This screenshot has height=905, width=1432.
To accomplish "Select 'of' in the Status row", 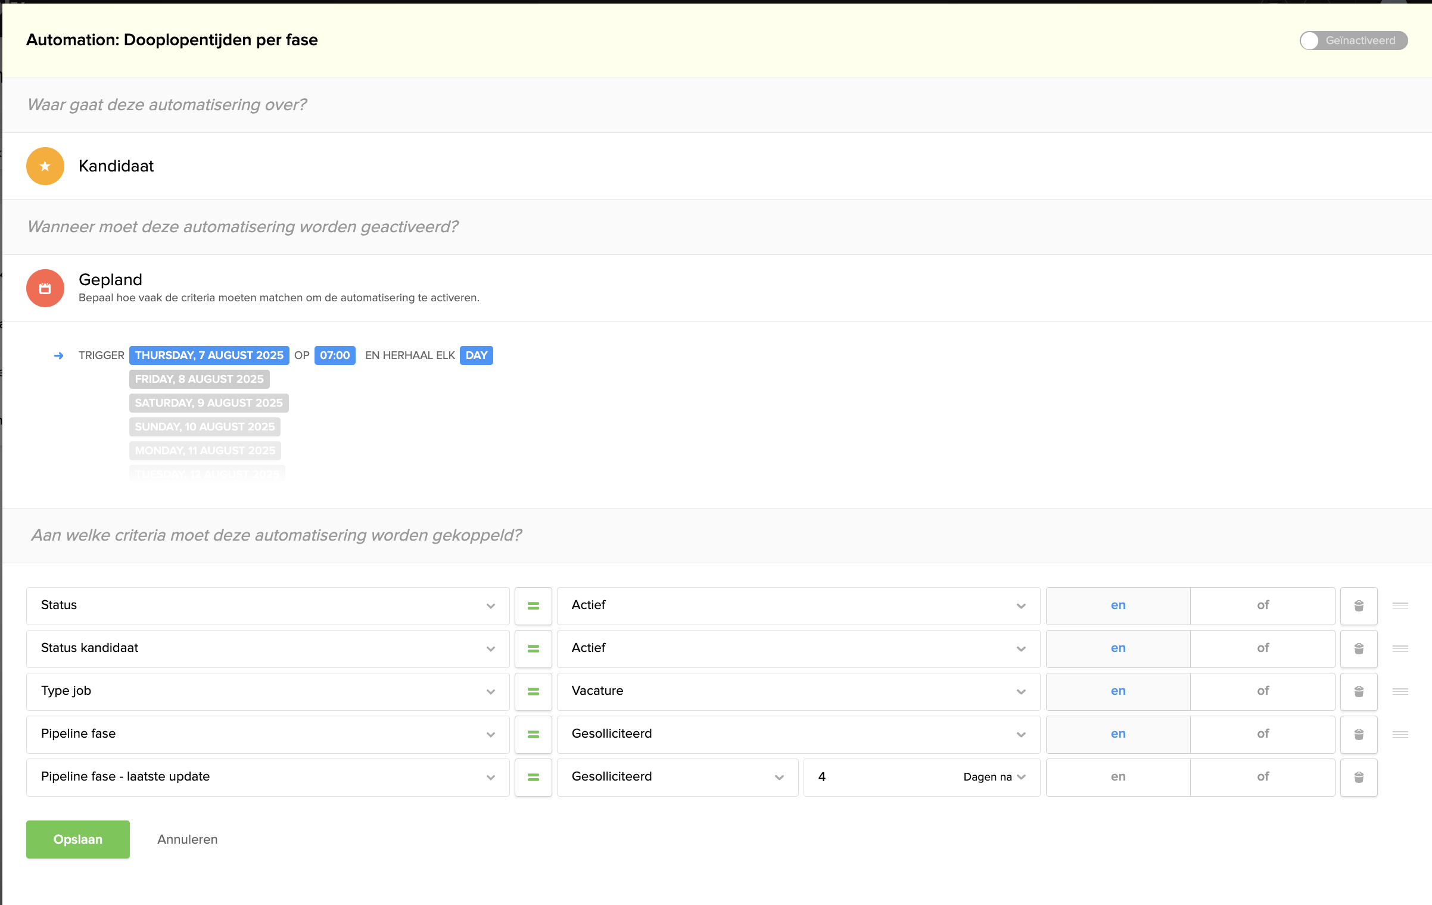I will (1263, 606).
